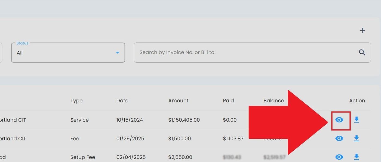381x162 pixels.
Task: Sort by the Date column header
Action: [122, 101]
